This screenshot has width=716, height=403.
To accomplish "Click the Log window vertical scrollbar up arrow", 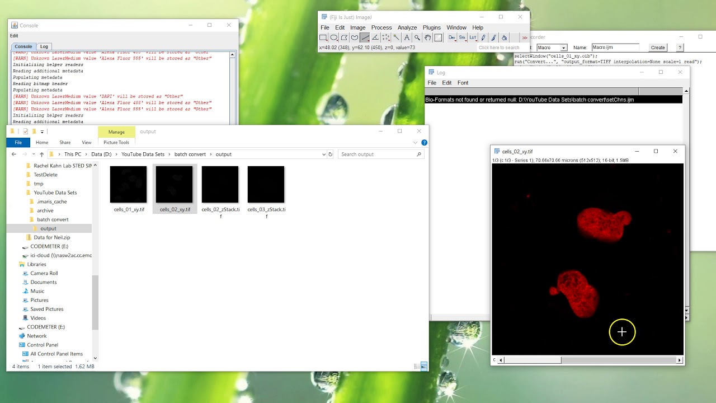I will click(x=686, y=91).
